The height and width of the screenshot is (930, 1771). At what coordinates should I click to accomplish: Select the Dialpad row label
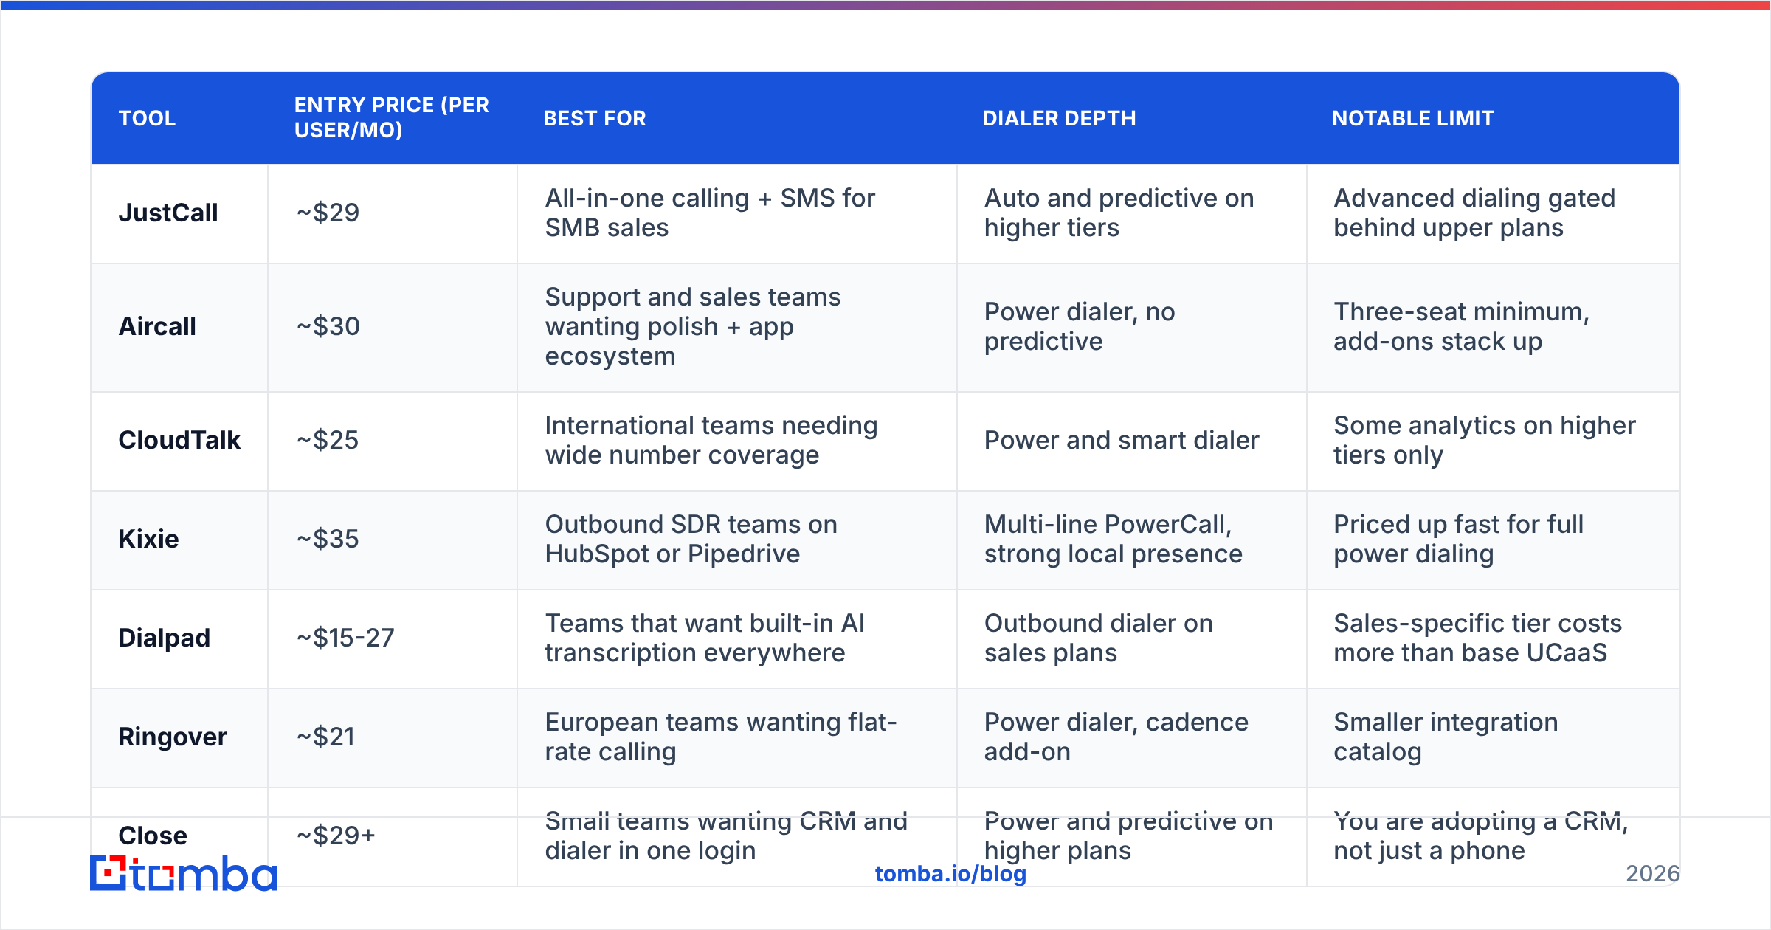pos(165,638)
